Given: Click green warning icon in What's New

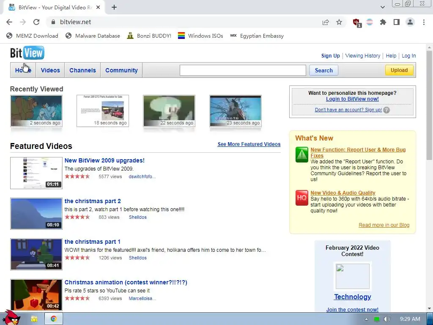Looking at the screenshot, I should (302, 154).
